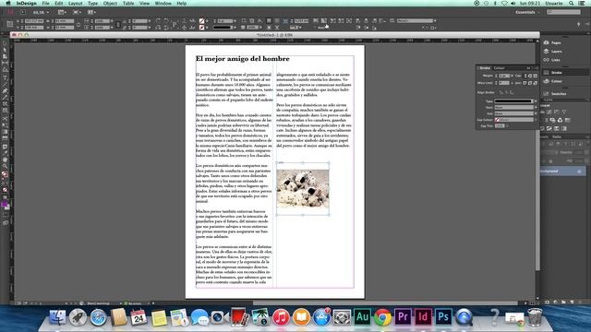Open Photoshop from the Dock

pos(443,317)
